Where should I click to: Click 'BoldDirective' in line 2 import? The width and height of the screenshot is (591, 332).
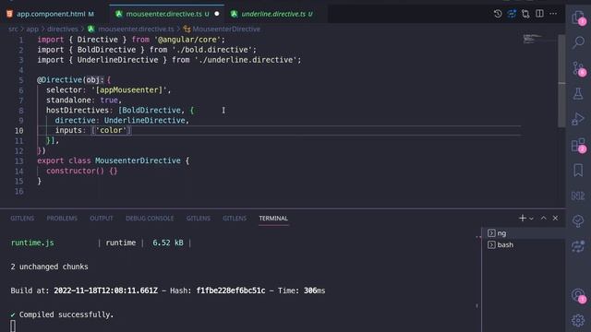pyautogui.click(x=106, y=50)
